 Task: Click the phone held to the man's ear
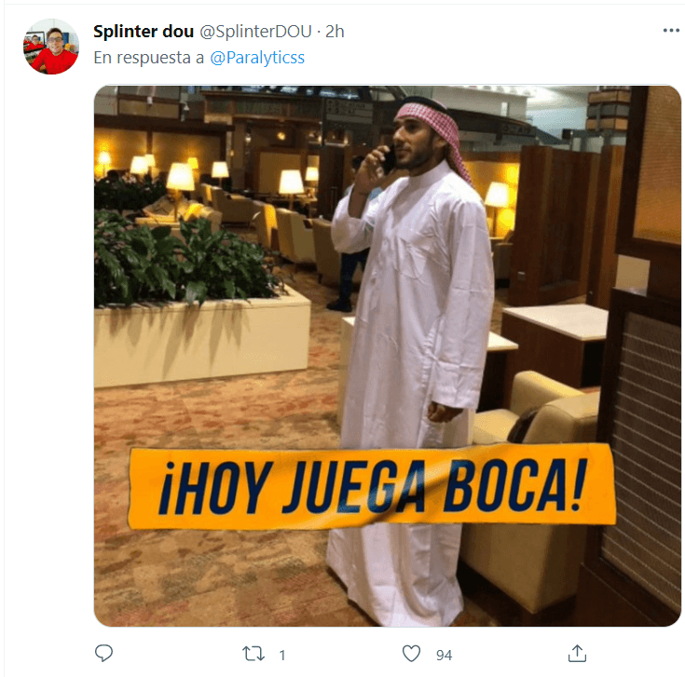point(389,159)
